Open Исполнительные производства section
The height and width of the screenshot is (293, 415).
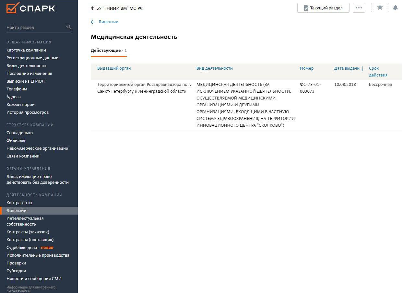click(x=38, y=255)
